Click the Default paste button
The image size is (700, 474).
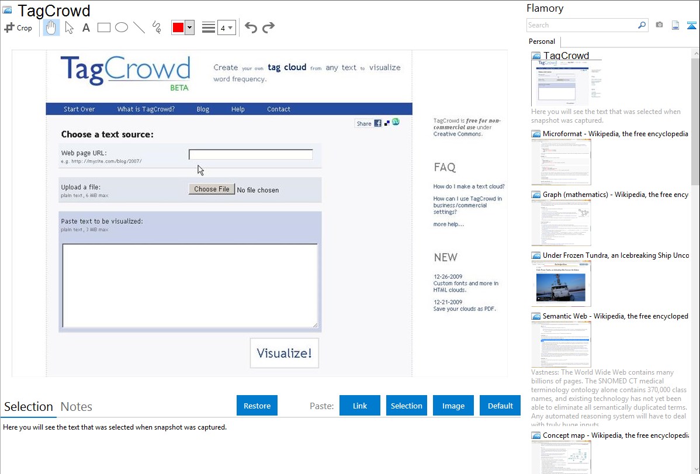pos(500,406)
